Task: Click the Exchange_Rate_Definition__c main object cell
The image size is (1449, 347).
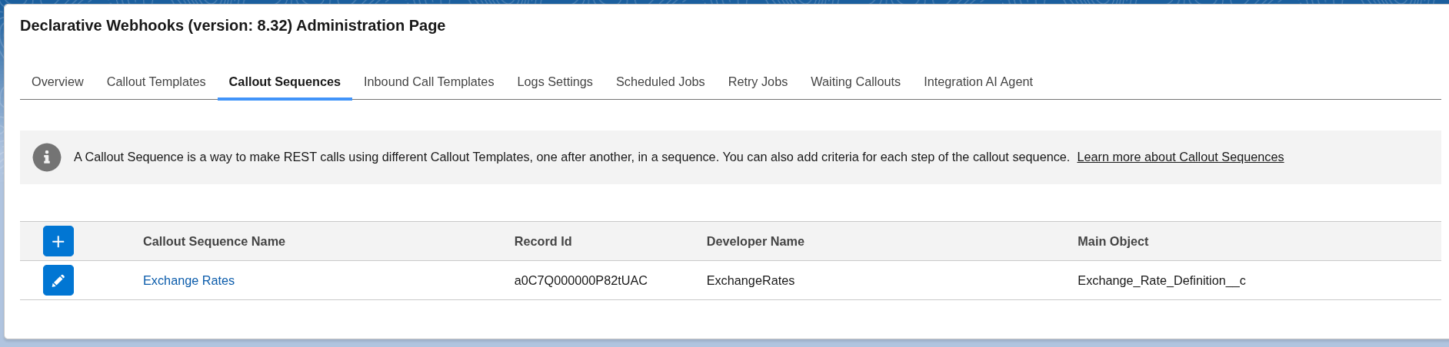Action: [x=1161, y=281]
